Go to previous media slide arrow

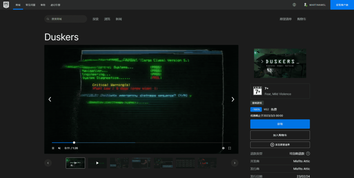(50, 99)
